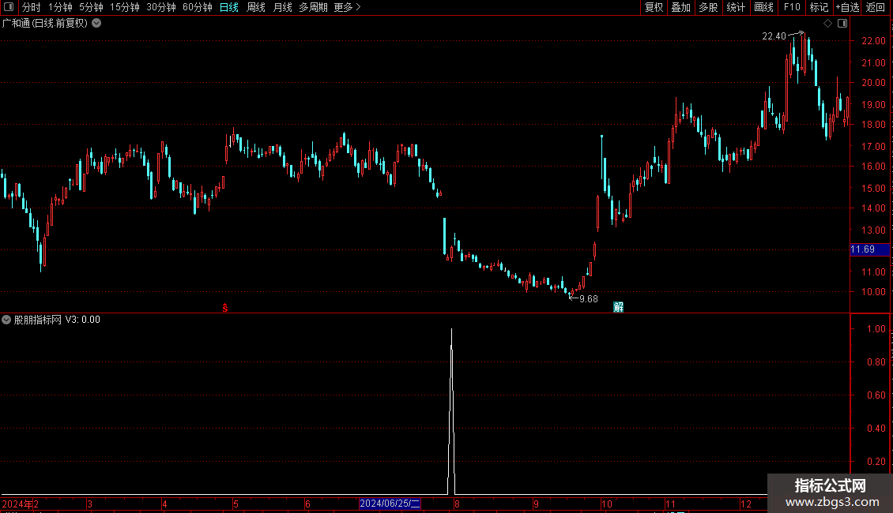
Task: Switch to 周线 weekly chart
Action: pyautogui.click(x=256, y=7)
